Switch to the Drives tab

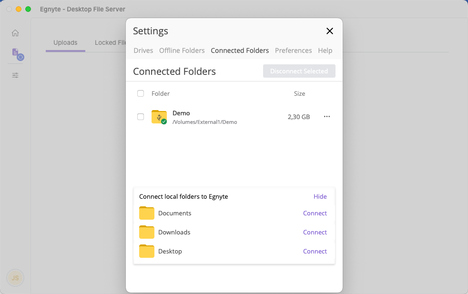click(143, 51)
